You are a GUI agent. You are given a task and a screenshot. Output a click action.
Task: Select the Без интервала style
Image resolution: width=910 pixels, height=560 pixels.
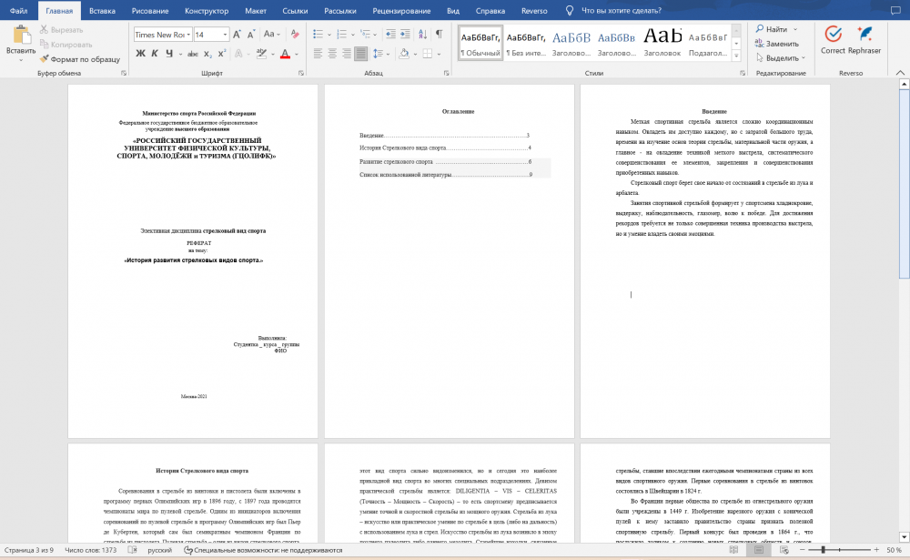(x=526, y=43)
